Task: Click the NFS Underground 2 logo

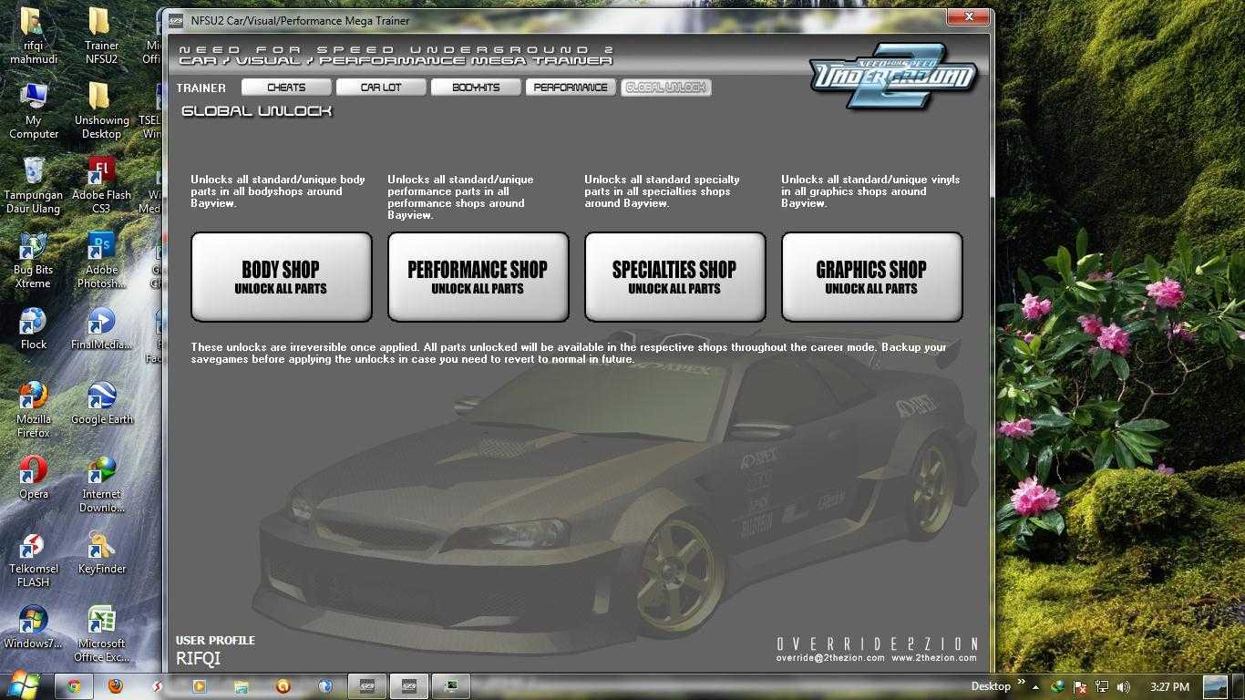Action: coord(893,77)
